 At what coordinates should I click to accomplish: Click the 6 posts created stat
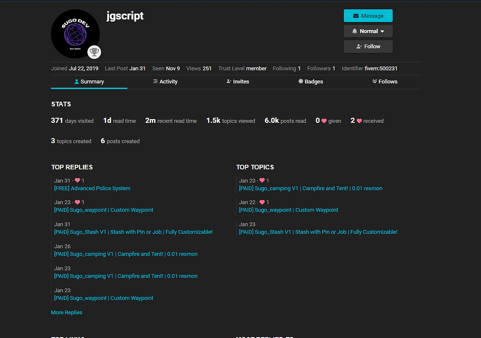(120, 141)
